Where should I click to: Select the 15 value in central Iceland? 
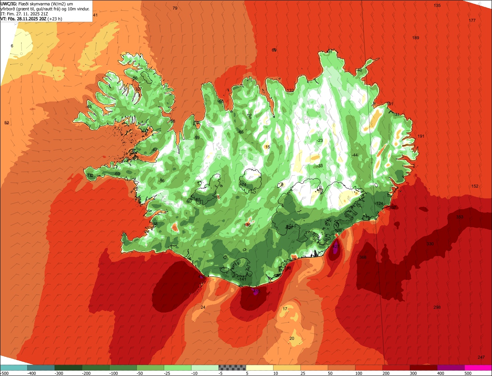point(268,147)
